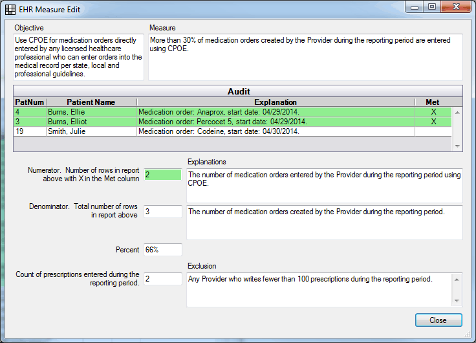Click the prescriptions count field
The height and width of the screenshot is (343, 476).
click(162, 279)
